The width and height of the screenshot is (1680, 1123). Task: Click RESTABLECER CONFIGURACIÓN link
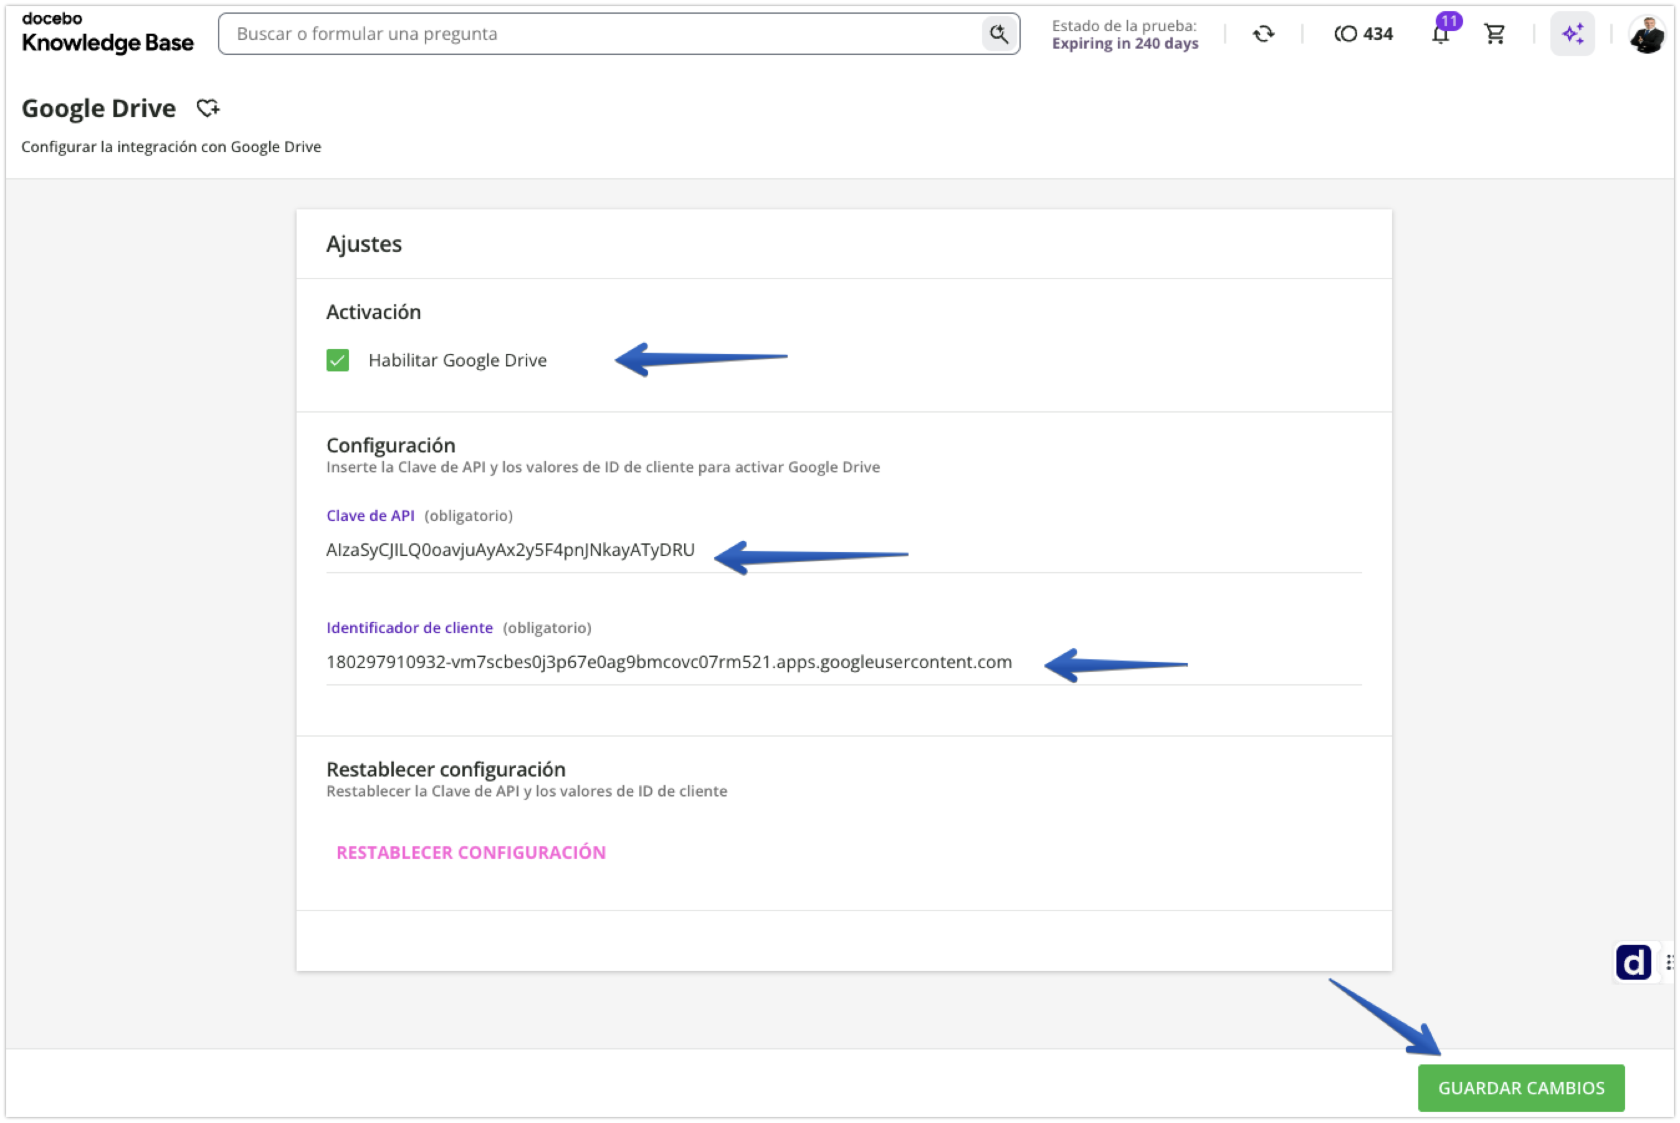click(471, 853)
